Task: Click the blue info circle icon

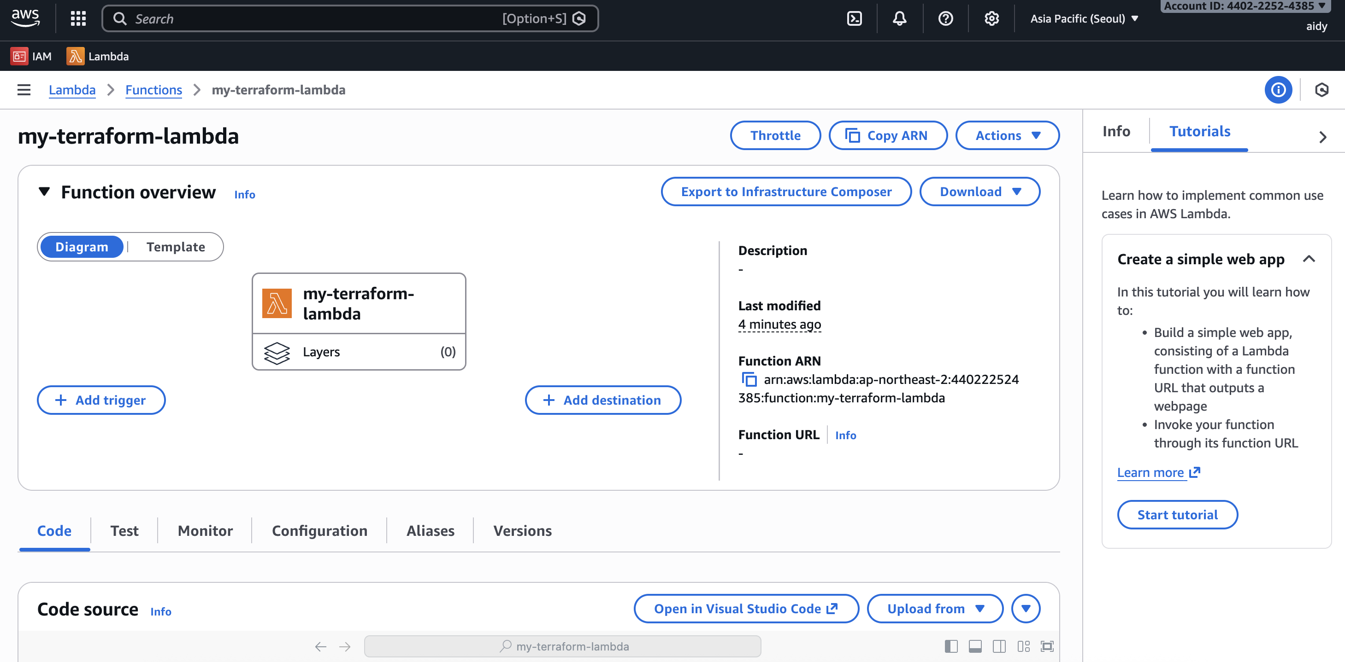Action: click(x=1278, y=90)
